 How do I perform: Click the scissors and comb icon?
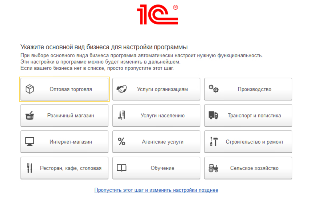pyautogui.click(x=121, y=115)
